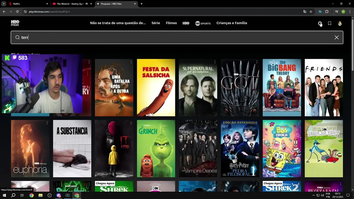Open the TNT Sports hub logo
The height and width of the screenshot is (199, 354).
(203, 23)
